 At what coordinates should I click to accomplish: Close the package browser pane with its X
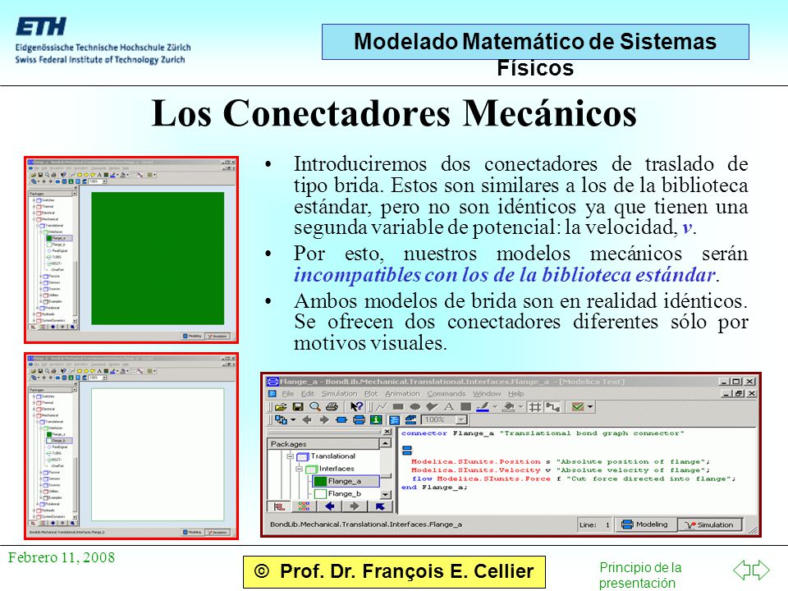click(x=387, y=432)
